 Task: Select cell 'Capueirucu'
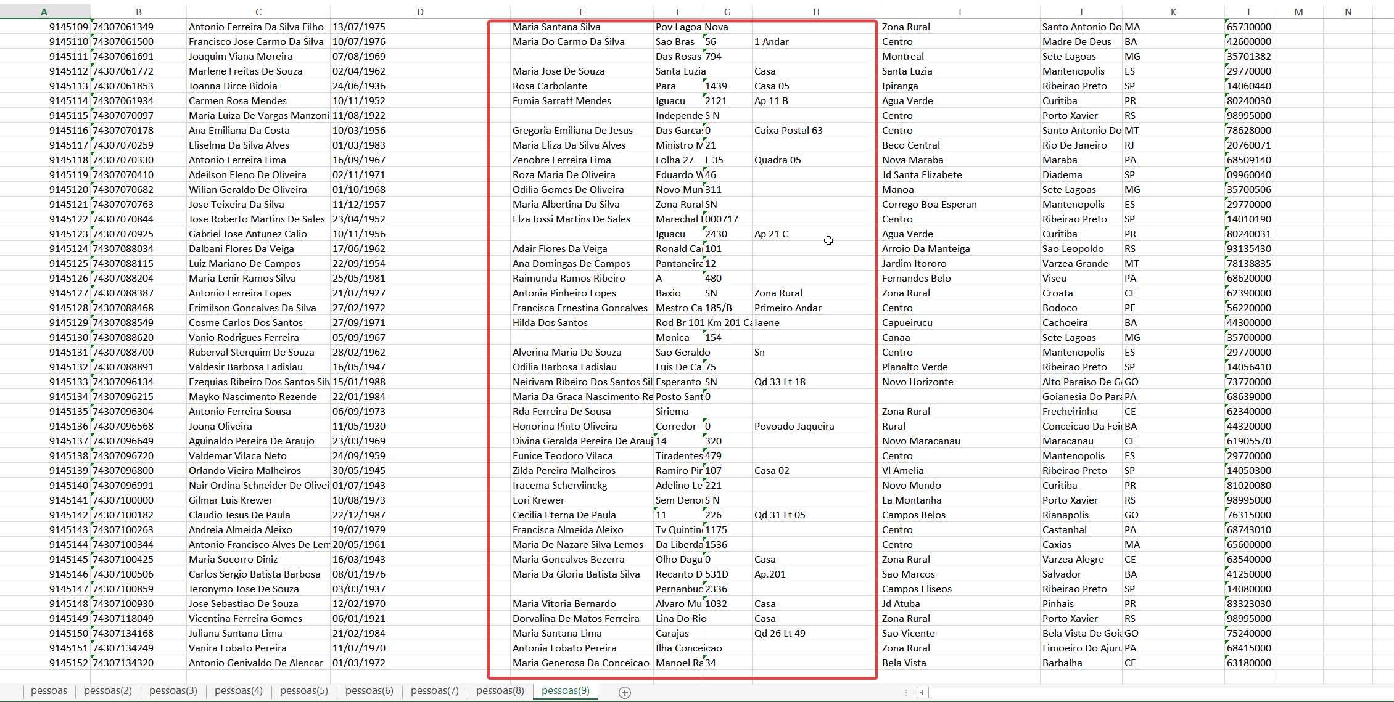960,322
